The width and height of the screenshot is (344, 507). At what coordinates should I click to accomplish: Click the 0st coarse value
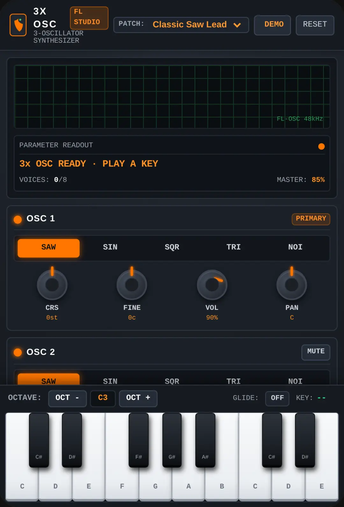pos(52,318)
